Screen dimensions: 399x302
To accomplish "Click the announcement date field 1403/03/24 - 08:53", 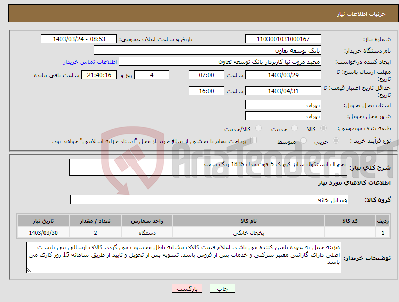I will 78,39.
